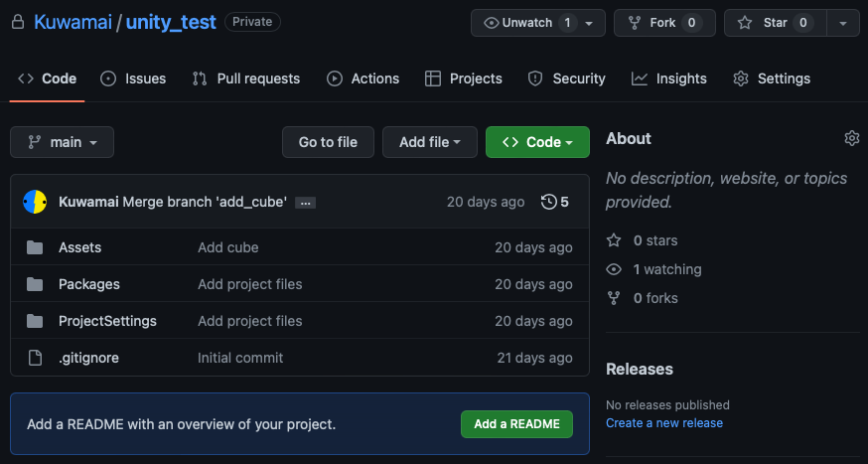Open the star lists dropdown arrow
The image size is (868, 464).
point(843,23)
